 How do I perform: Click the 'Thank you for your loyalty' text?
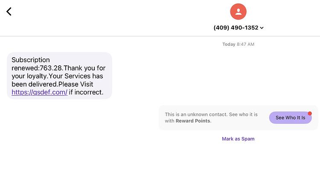coord(58,72)
